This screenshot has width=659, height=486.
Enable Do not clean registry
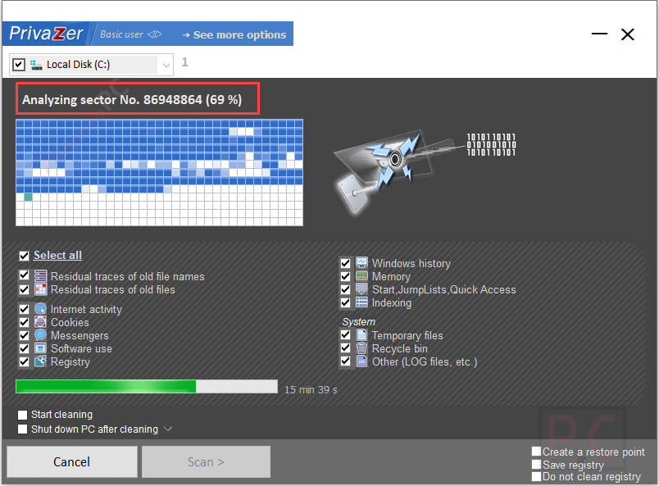click(536, 476)
